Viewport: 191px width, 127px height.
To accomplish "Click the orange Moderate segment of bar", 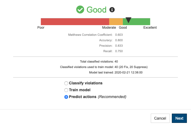I will [116, 22].
